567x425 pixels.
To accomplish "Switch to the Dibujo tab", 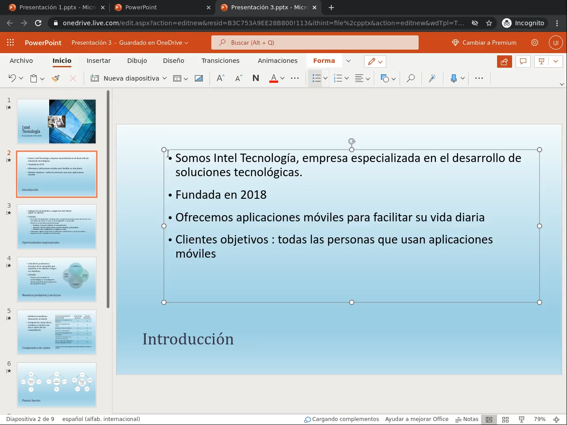I will 137,61.
